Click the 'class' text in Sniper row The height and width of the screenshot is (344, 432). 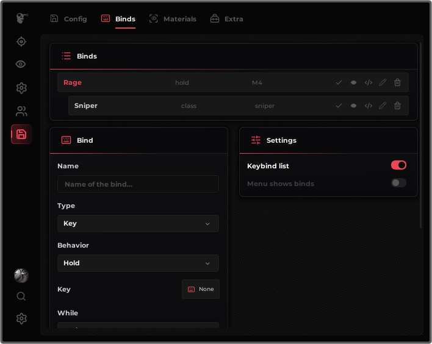click(x=189, y=106)
